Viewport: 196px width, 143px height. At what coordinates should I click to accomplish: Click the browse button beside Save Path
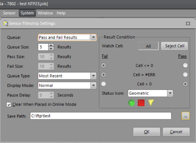pyautogui.click(x=185, y=116)
